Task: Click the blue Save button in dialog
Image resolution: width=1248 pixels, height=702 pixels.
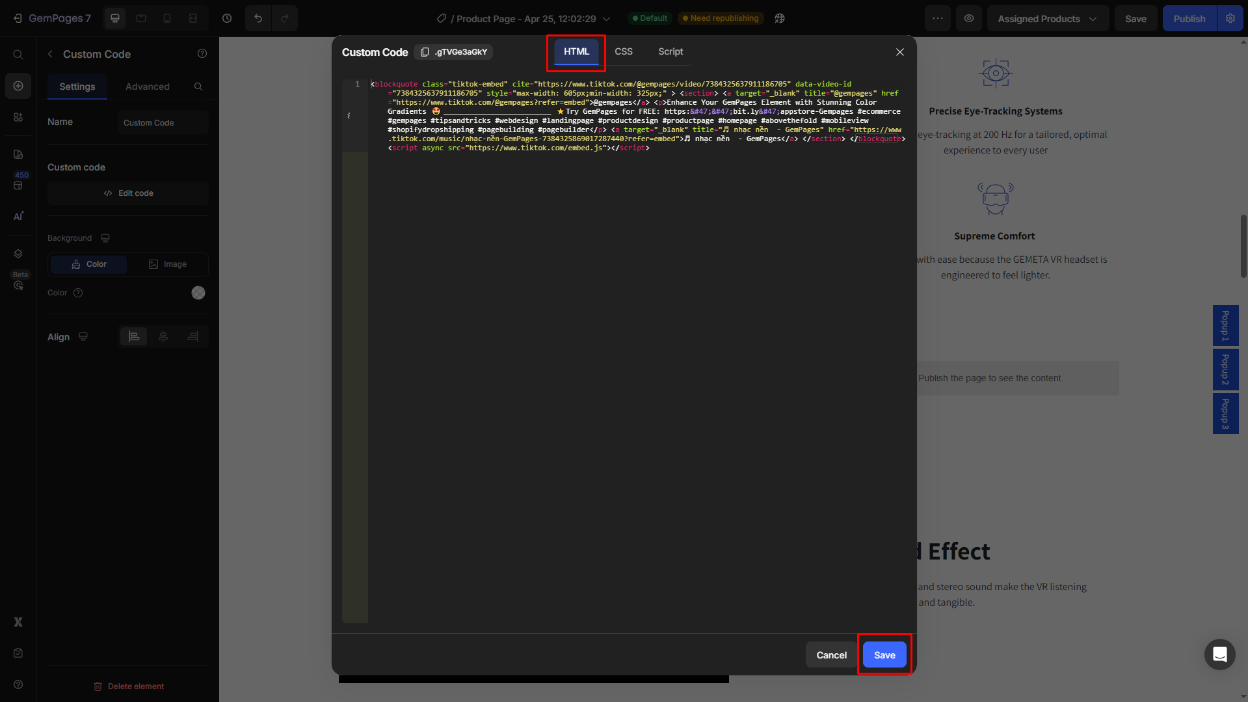Action: pos(884,655)
